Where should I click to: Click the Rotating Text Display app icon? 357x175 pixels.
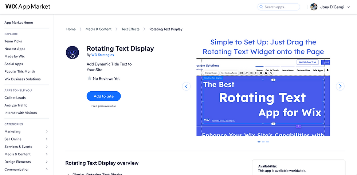pos(72,52)
